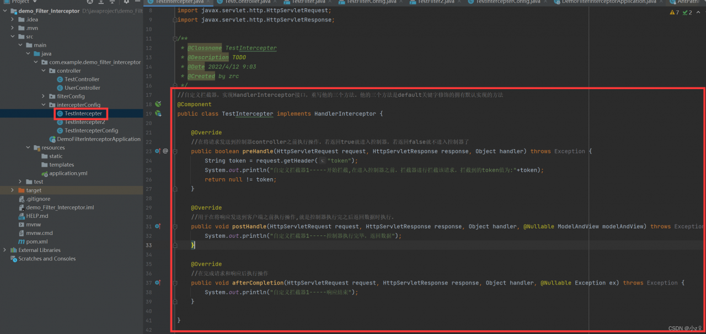Click the expand all icon in Project toolbar
The height and width of the screenshot is (334, 706).
coord(101,2)
